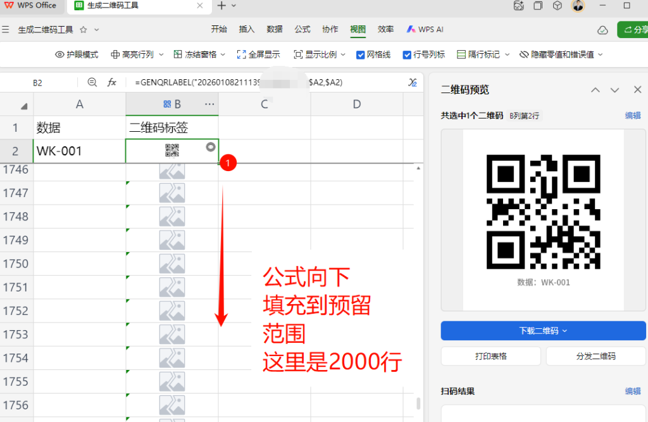Expand the 高亮行列 dropdown arrow
This screenshot has width=648, height=422.
(161, 54)
